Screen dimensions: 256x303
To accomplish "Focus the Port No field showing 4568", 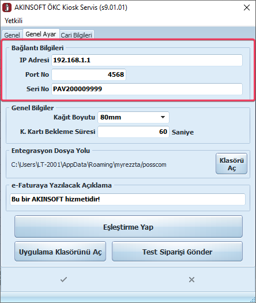I will coord(89,74).
